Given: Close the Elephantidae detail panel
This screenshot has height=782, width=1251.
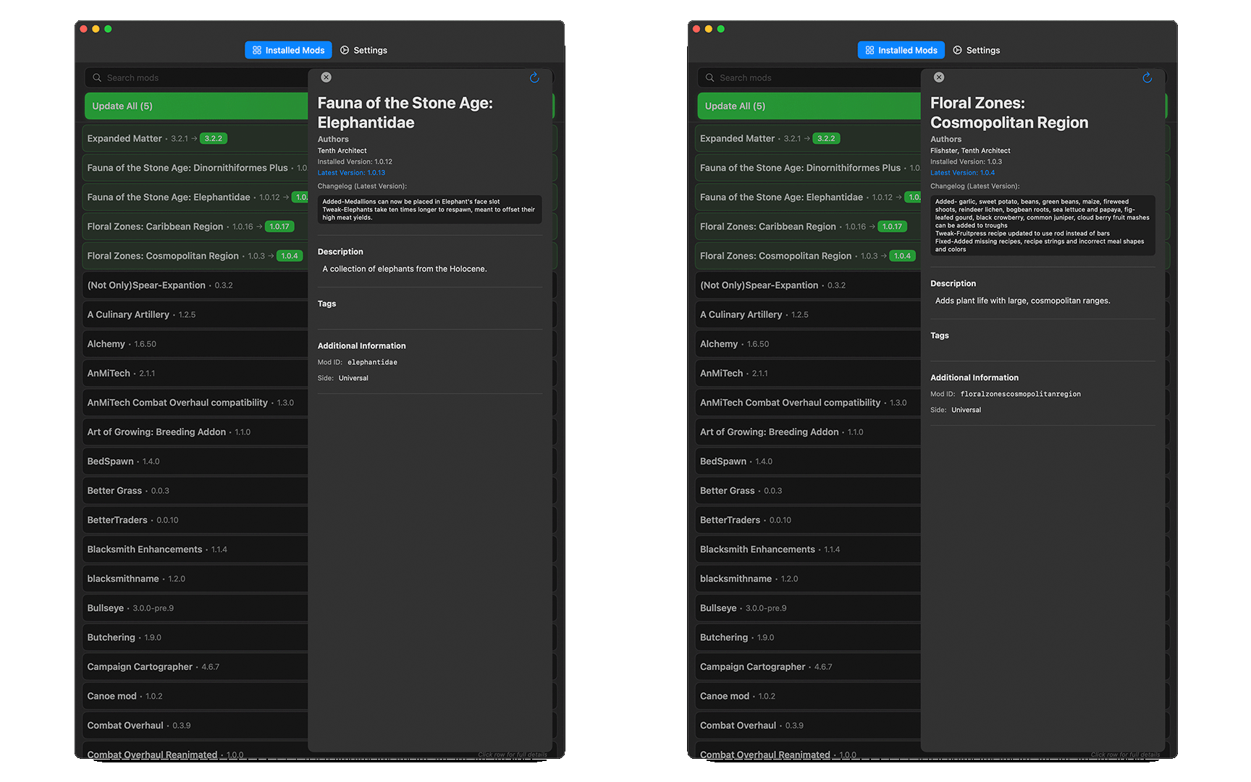Looking at the screenshot, I should click(x=327, y=77).
